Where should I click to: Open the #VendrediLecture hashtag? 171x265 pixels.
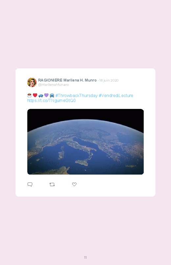116,95
